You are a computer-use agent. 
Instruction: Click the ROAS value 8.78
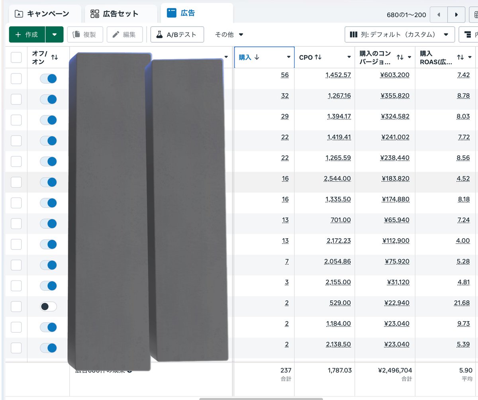(464, 96)
